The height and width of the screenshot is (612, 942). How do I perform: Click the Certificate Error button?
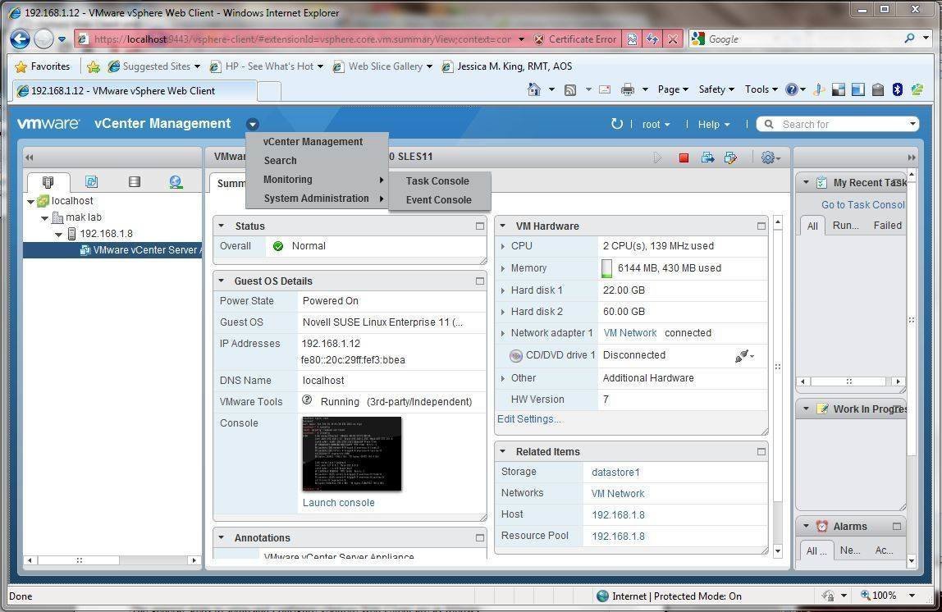click(575, 39)
